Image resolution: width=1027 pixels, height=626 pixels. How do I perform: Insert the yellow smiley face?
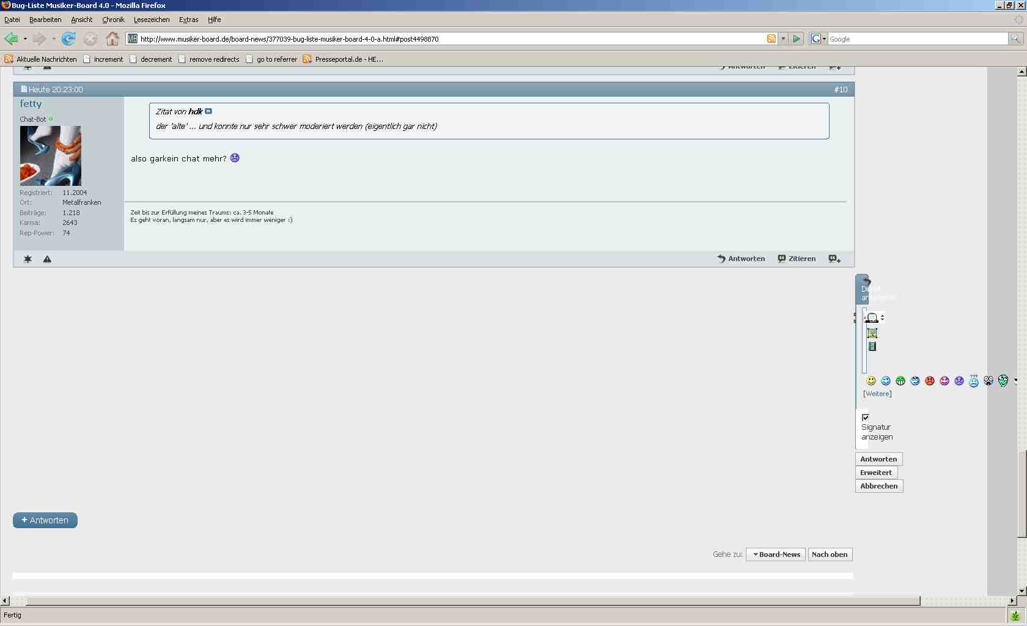pyautogui.click(x=871, y=381)
